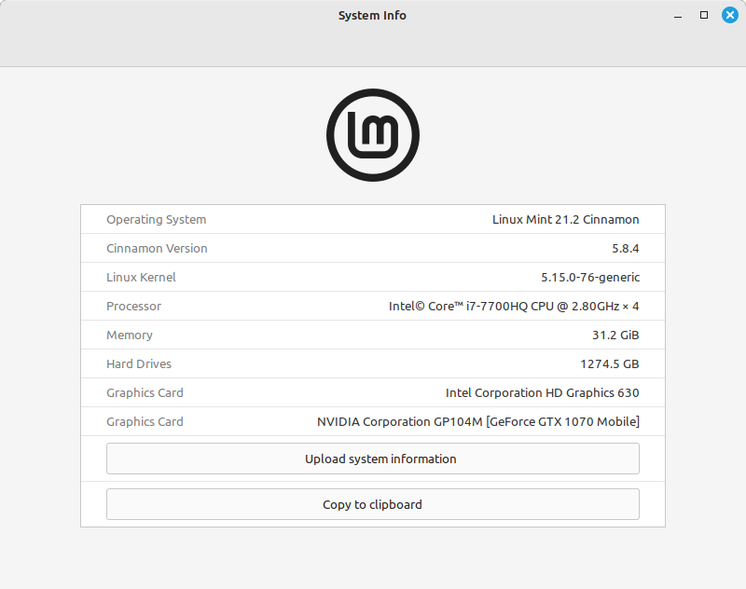The width and height of the screenshot is (746, 589).
Task: Click the 'Linux Kernel' label
Action: click(x=141, y=277)
